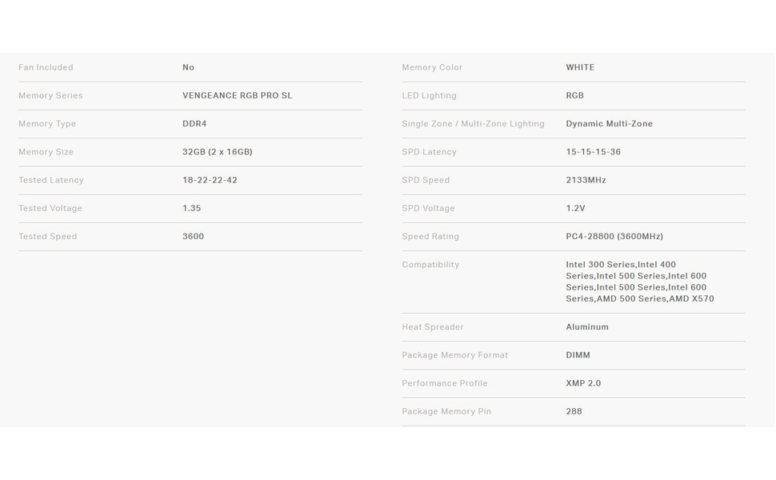Select the 2133MHz SPD speed value
The image size is (776, 480).
tap(586, 180)
